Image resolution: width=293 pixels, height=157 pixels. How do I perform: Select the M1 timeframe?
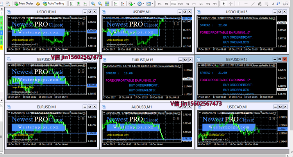160,4
